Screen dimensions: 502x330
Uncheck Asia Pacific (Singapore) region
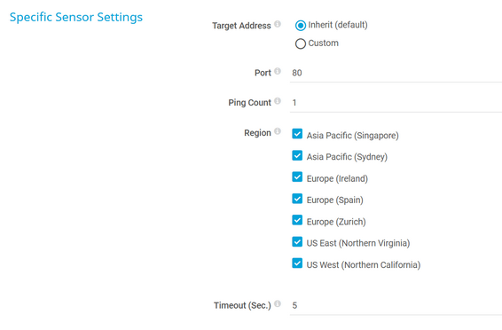297,134
